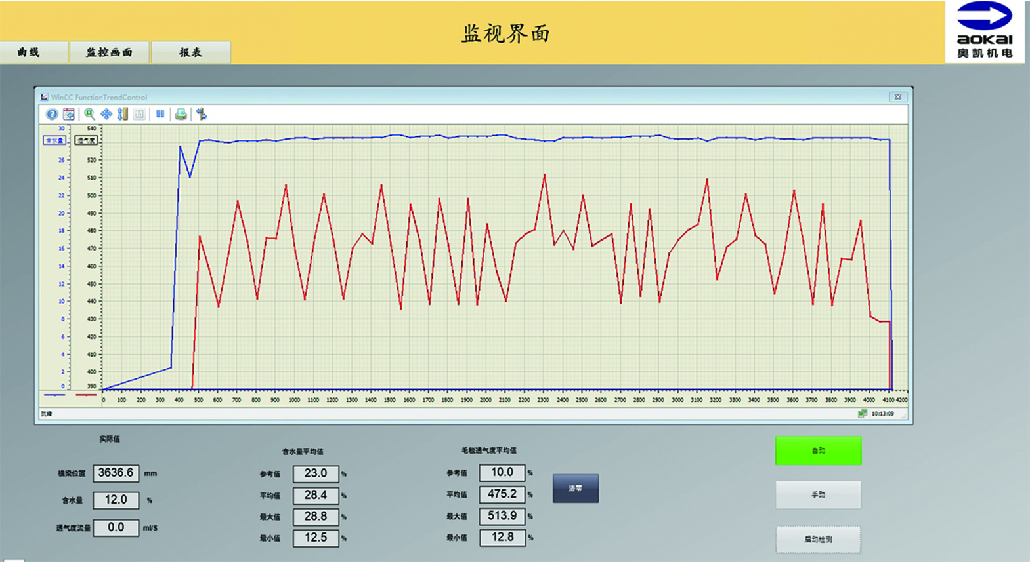The width and height of the screenshot is (1030, 562).
Task: Click the 2000 tick on the x-axis
Action: 486,400
